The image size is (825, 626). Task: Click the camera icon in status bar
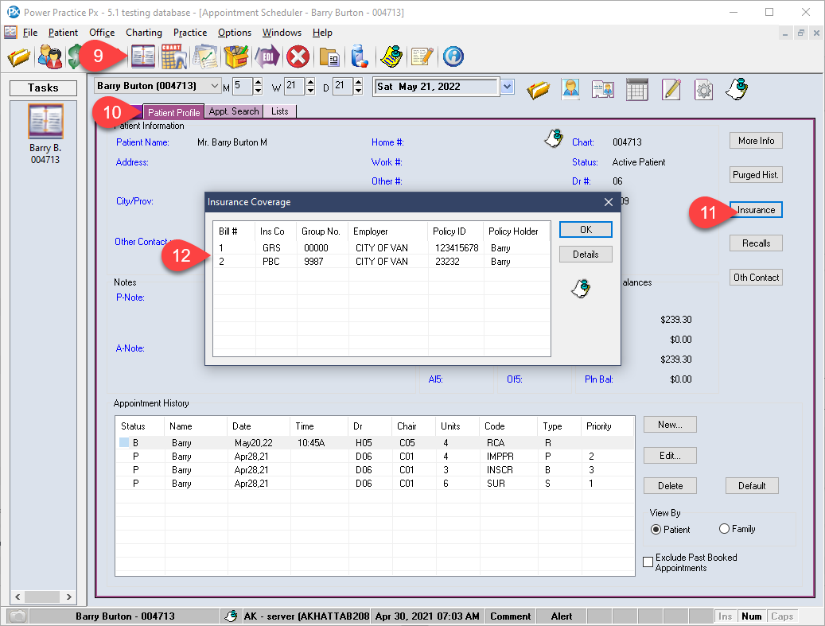point(18,616)
